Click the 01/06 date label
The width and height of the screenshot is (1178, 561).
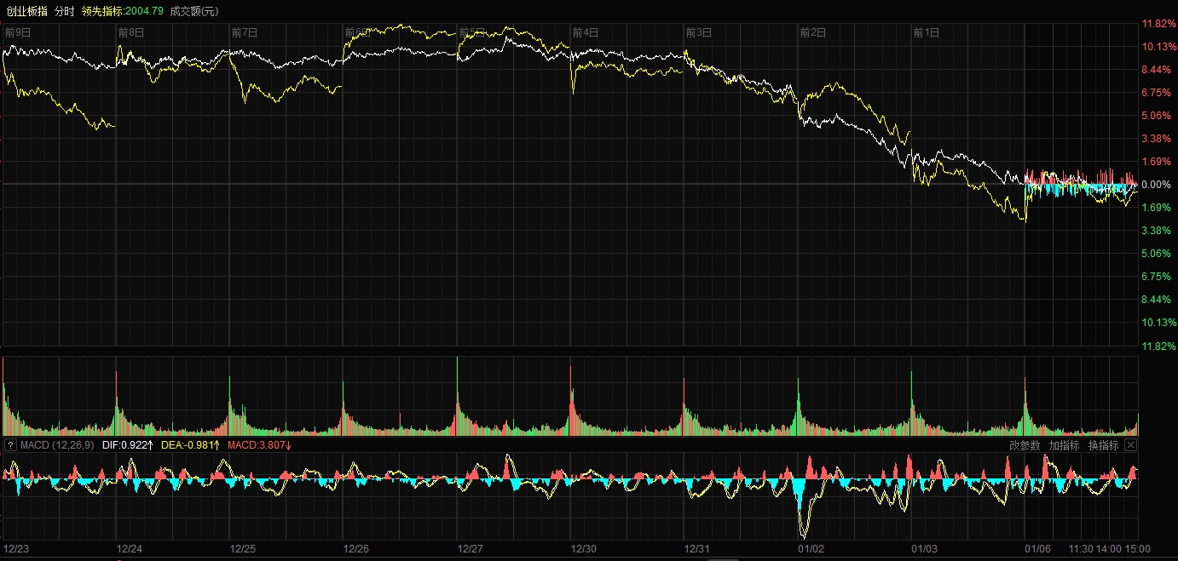[1038, 549]
